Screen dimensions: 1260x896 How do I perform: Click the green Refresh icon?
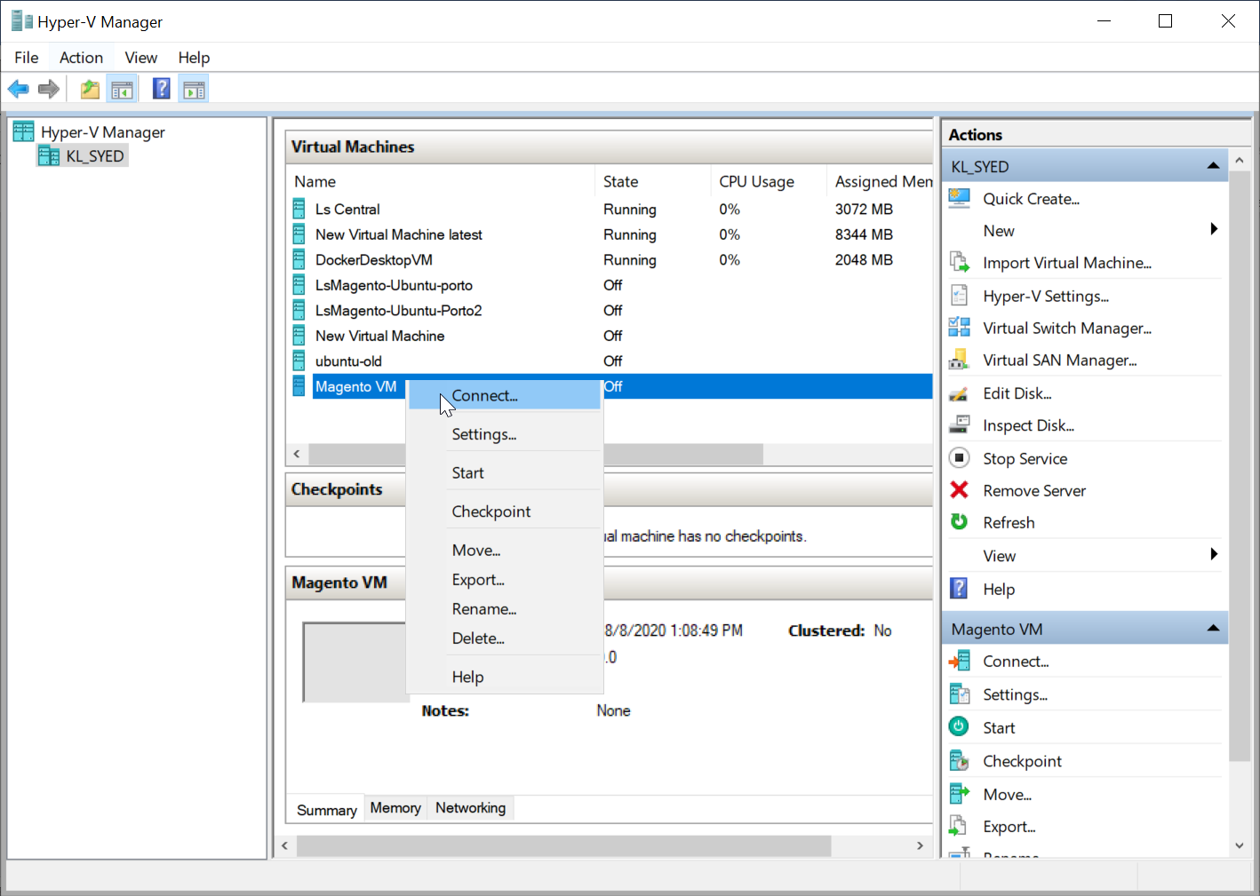click(960, 522)
